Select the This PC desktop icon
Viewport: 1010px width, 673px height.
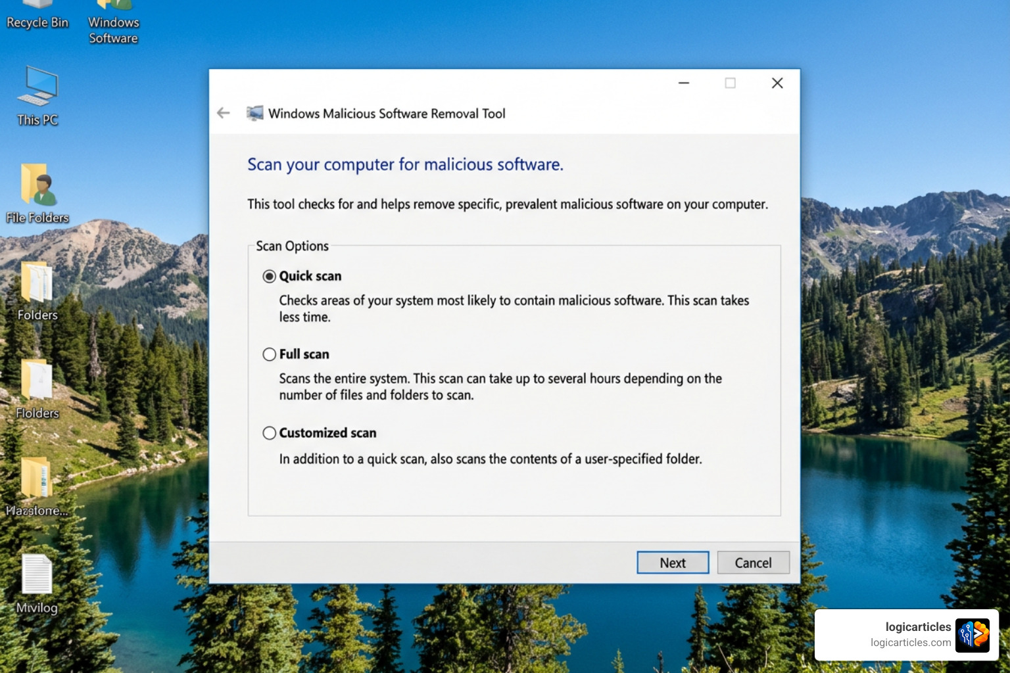click(38, 96)
